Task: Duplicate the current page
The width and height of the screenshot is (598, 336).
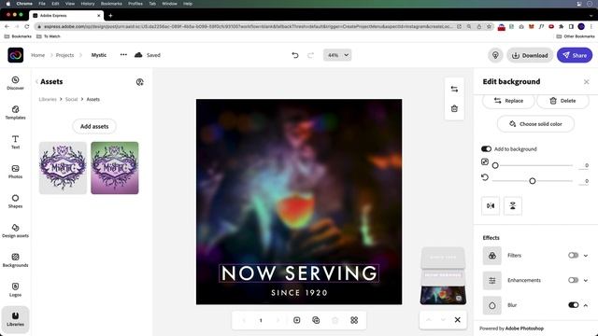Action: click(316, 320)
